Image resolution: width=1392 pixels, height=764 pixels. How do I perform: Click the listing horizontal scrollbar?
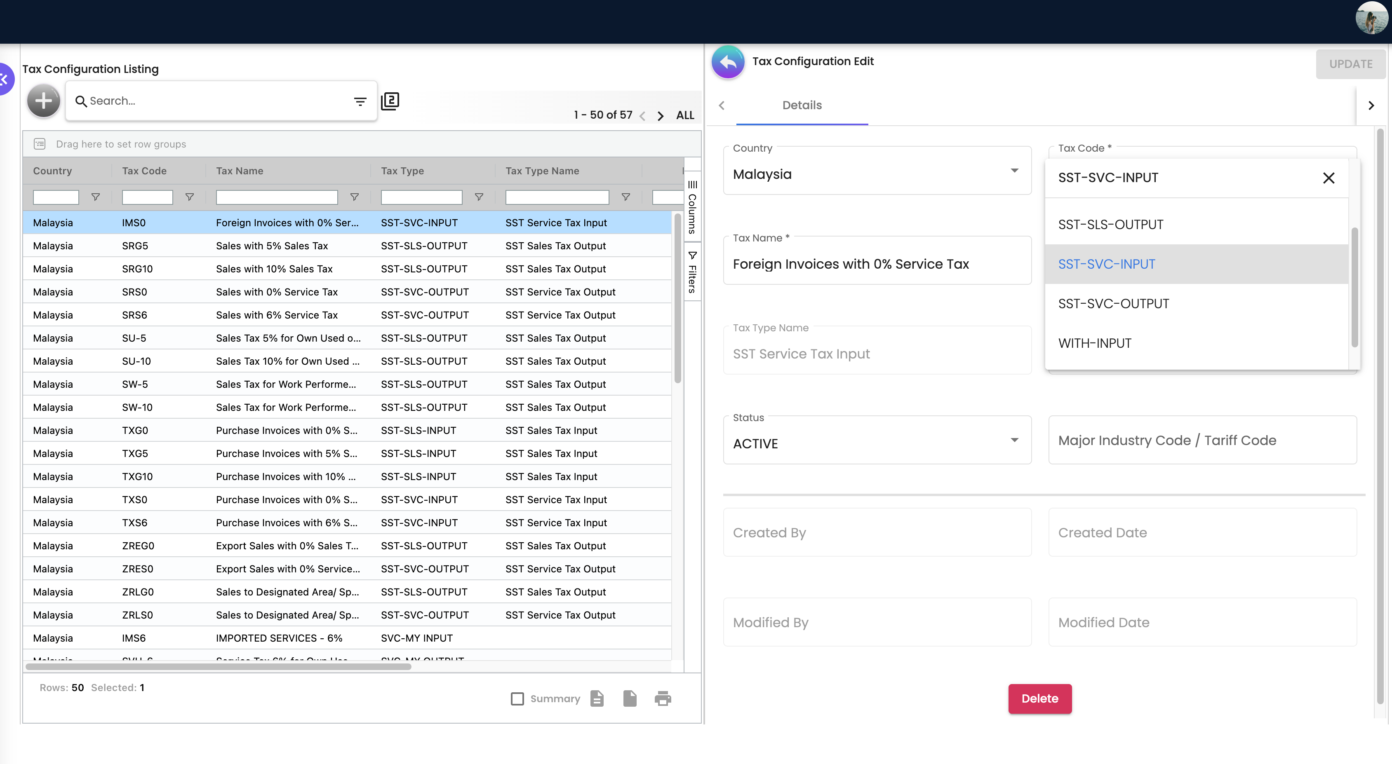pos(218,667)
